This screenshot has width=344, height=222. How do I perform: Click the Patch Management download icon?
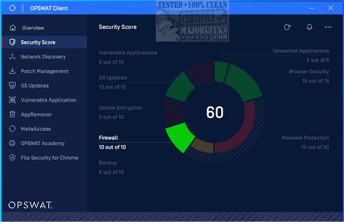12,71
